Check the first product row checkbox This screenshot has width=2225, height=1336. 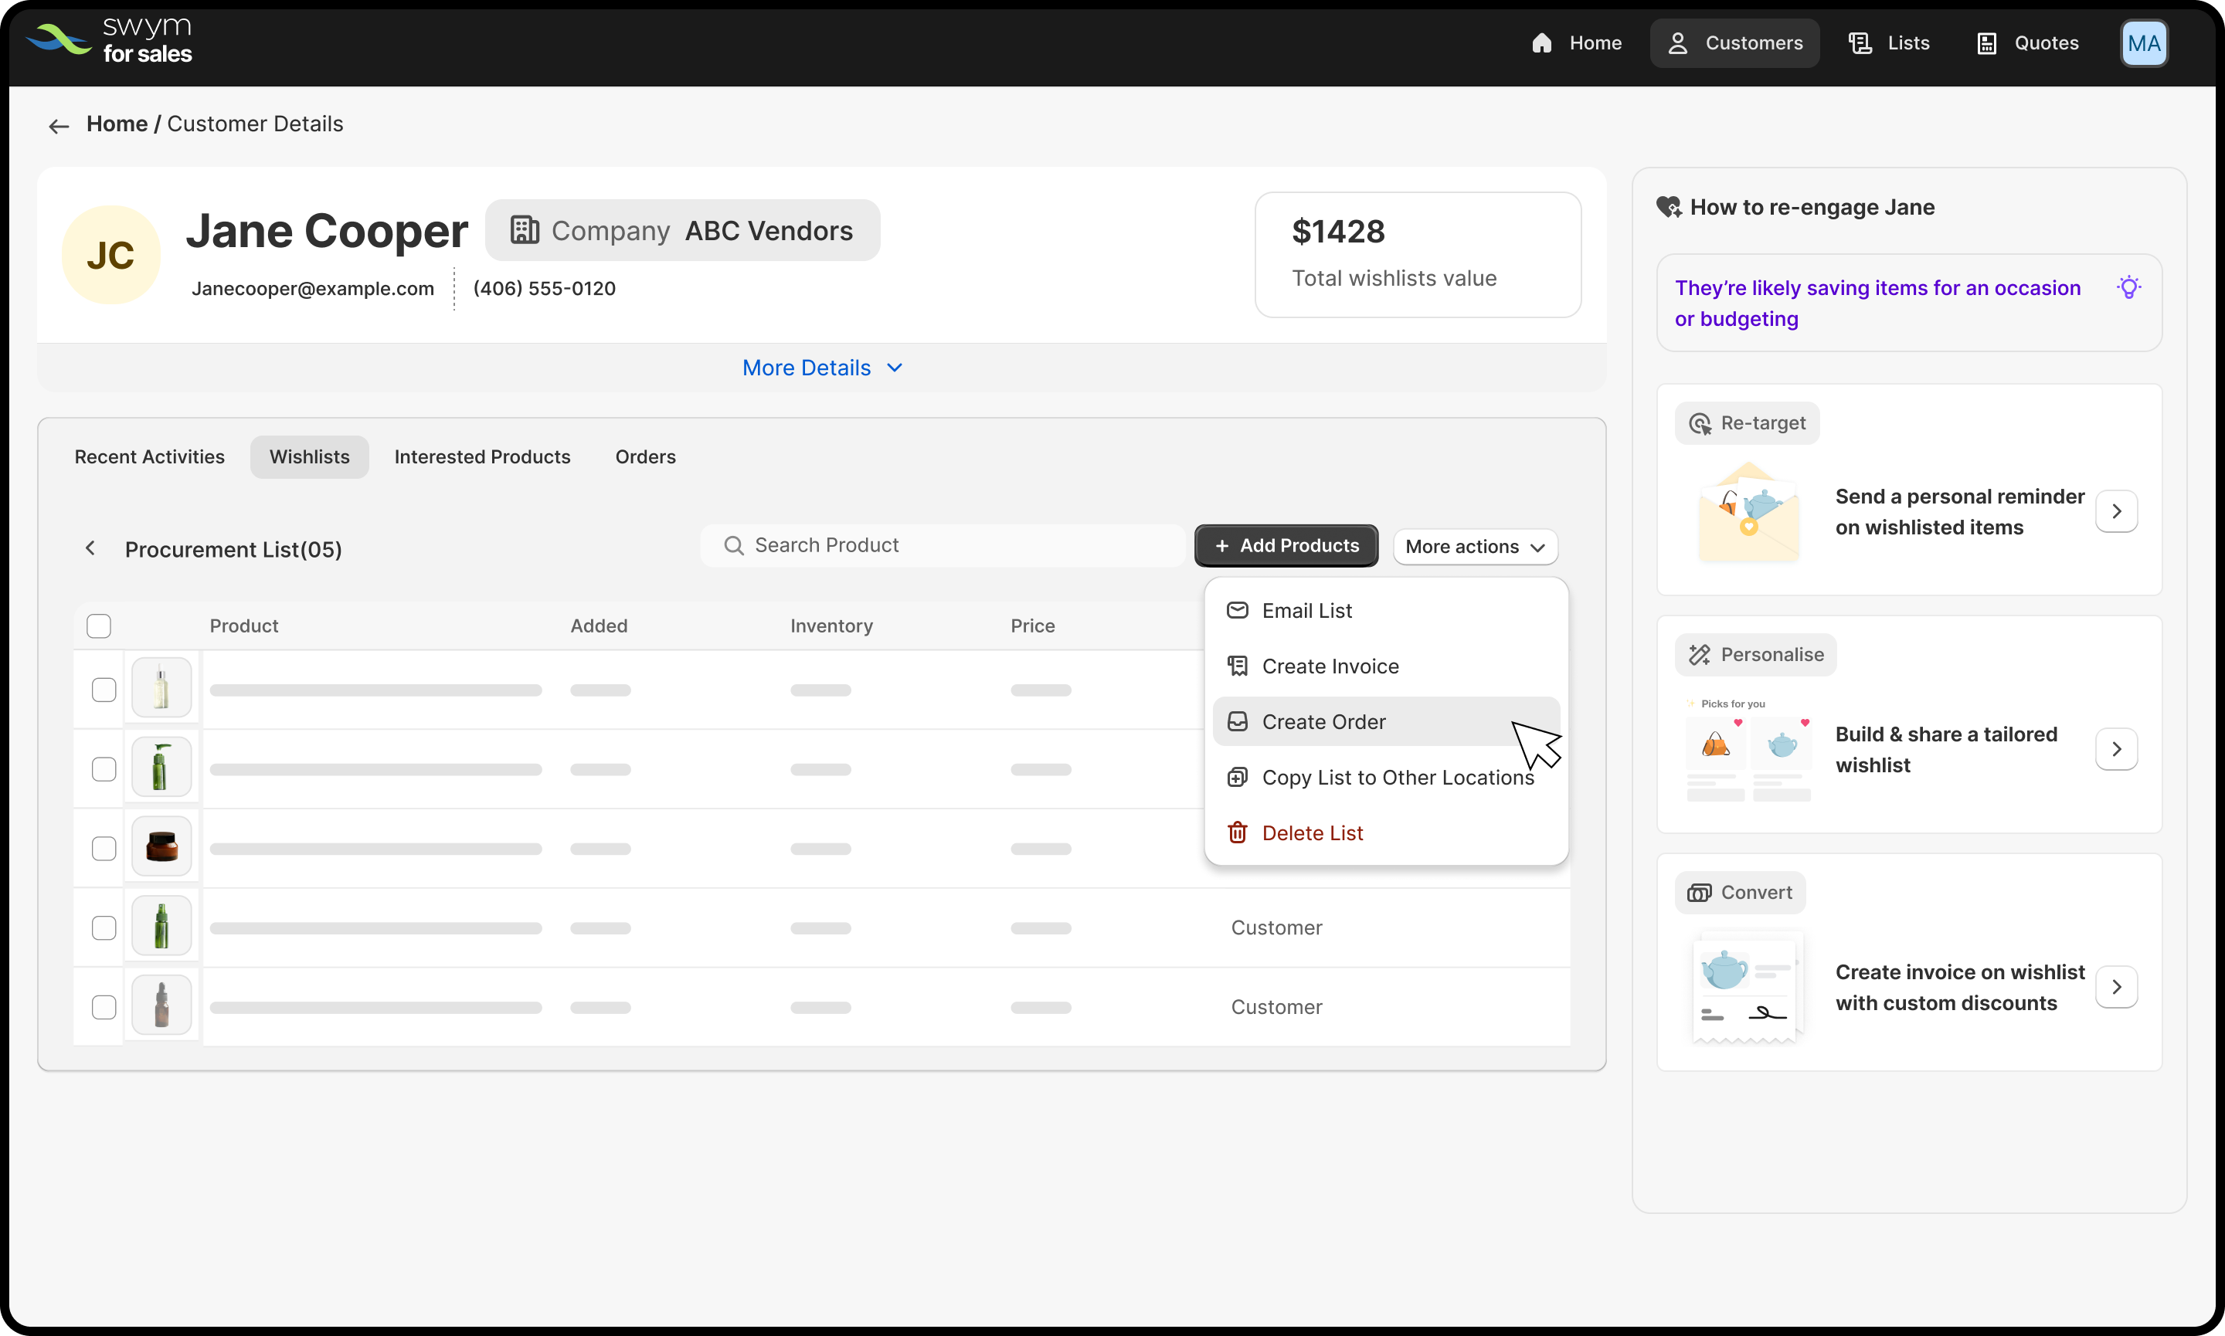point(104,690)
